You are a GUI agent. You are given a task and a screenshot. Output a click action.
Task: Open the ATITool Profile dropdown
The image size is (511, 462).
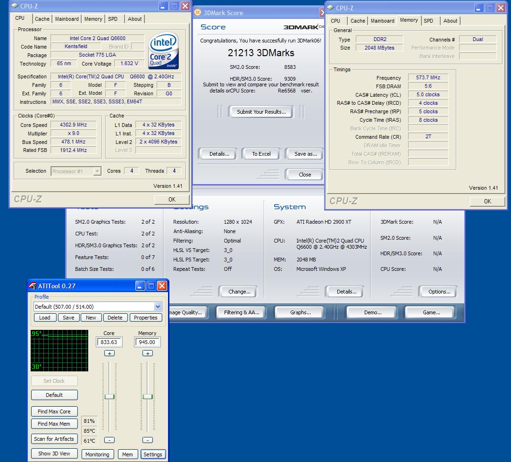[158, 306]
